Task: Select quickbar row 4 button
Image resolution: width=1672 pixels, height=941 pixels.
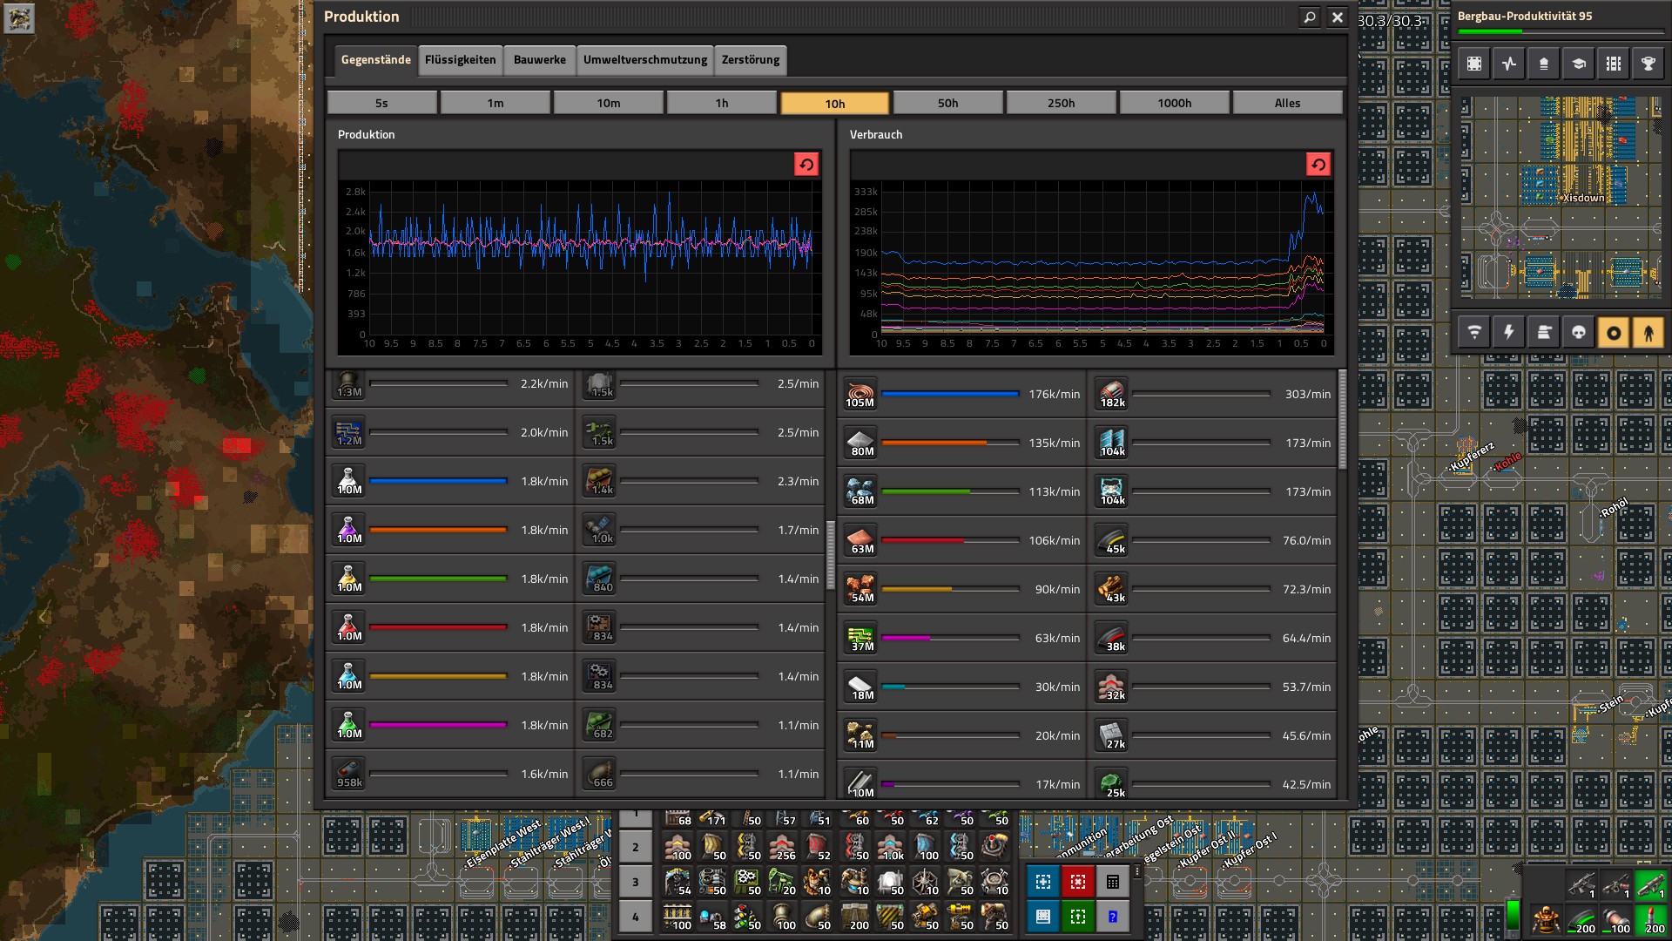Action: click(636, 917)
